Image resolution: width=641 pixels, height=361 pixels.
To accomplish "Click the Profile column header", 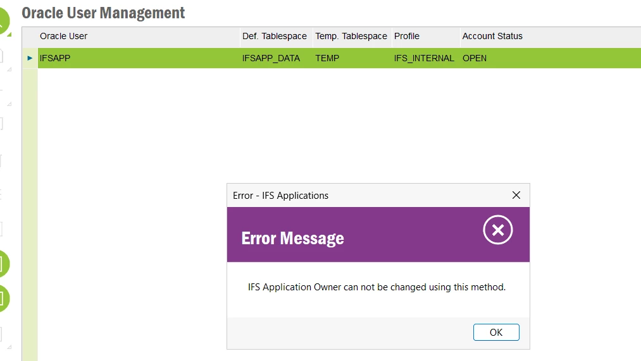I will point(426,37).
